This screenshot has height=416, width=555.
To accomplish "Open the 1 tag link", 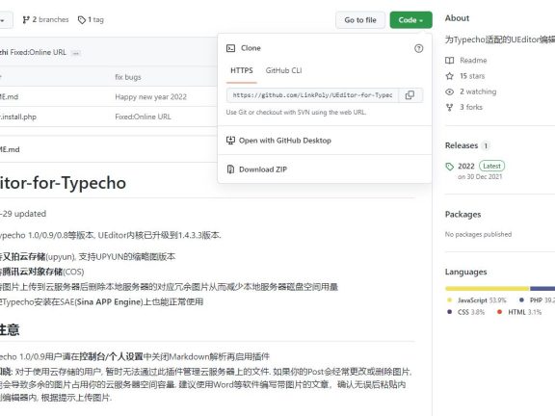I will coord(91,20).
